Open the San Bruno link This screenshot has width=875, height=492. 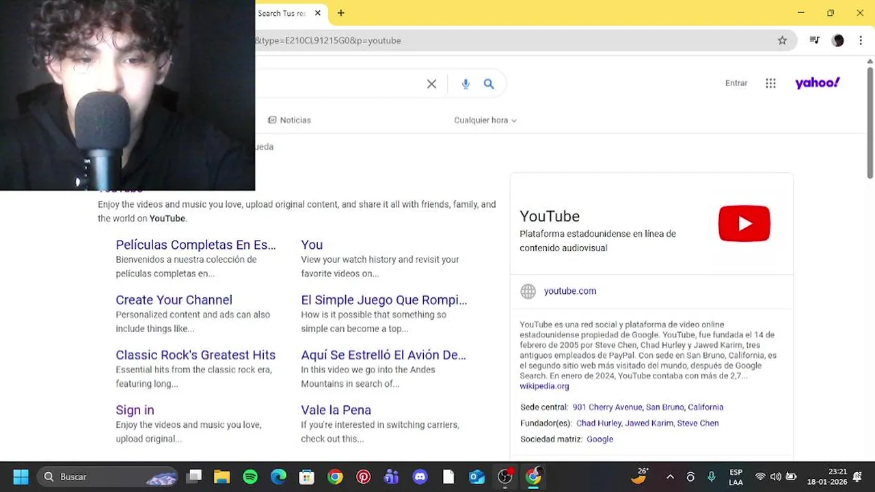point(664,407)
